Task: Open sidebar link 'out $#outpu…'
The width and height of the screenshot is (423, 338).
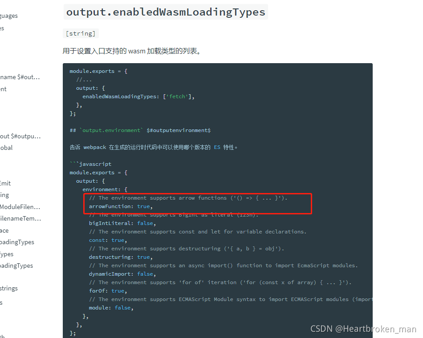Action: pyautogui.click(x=20, y=136)
